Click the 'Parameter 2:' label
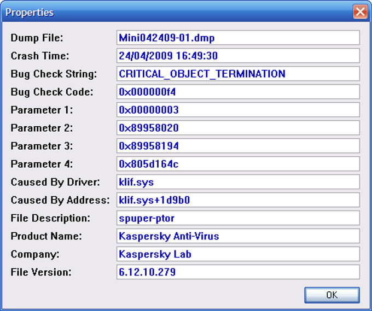The height and width of the screenshot is (311, 372). pyautogui.click(x=42, y=128)
